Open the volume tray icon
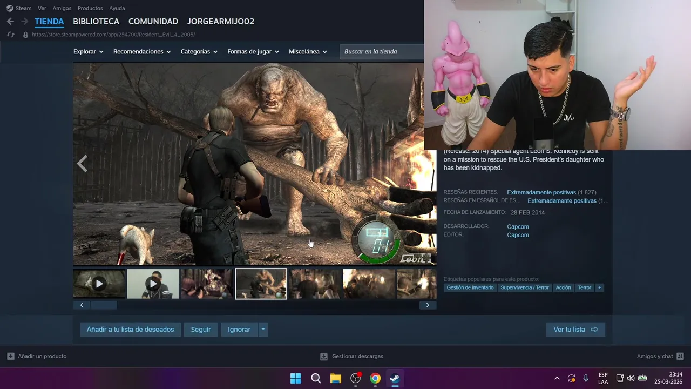Image resolution: width=691 pixels, height=389 pixels. [x=631, y=378]
